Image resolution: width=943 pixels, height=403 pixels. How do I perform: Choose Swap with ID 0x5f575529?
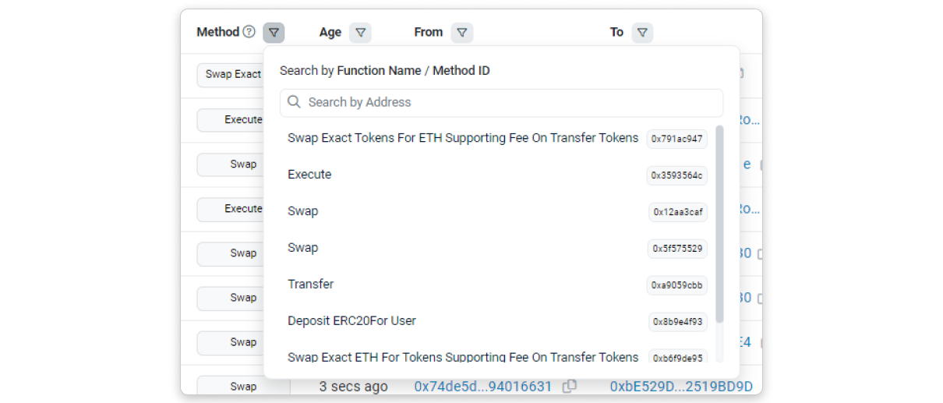(x=303, y=248)
